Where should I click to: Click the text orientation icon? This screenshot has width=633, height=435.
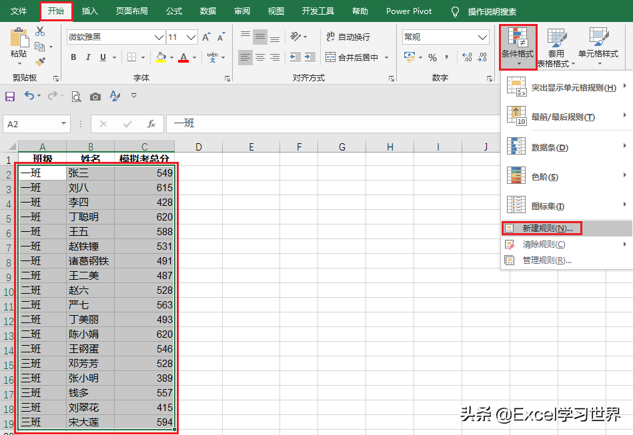295,37
